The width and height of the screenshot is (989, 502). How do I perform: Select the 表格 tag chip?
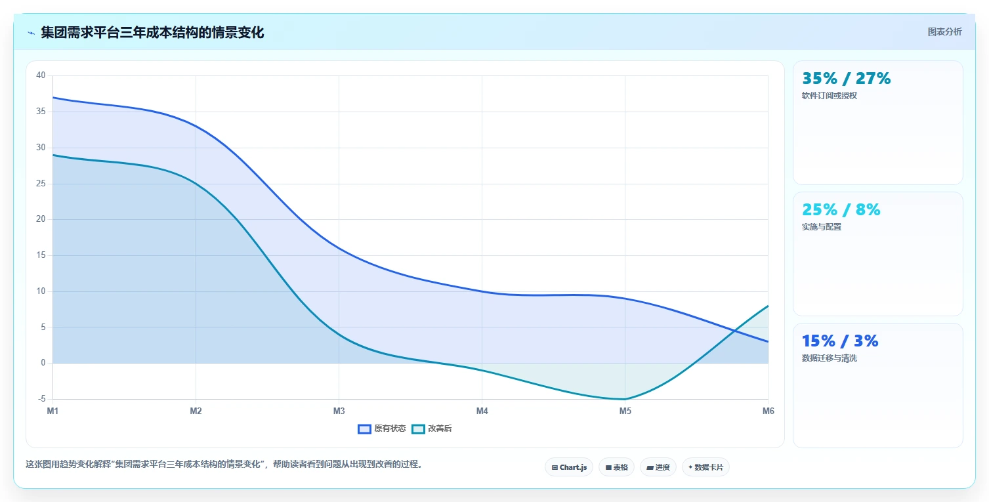click(x=616, y=467)
